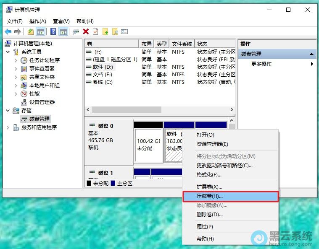Choose Format (格式化) in context menu
Image resolution: width=319 pixels, height=249 pixels.
coord(209,175)
